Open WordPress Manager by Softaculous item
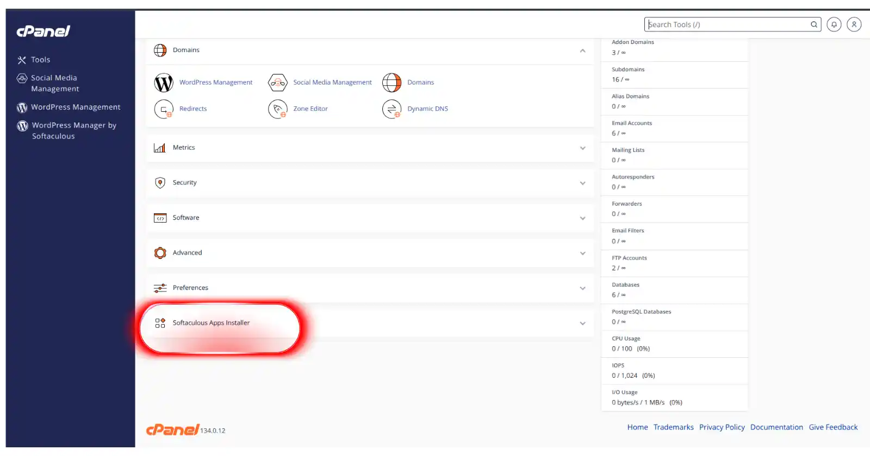 coord(74,131)
